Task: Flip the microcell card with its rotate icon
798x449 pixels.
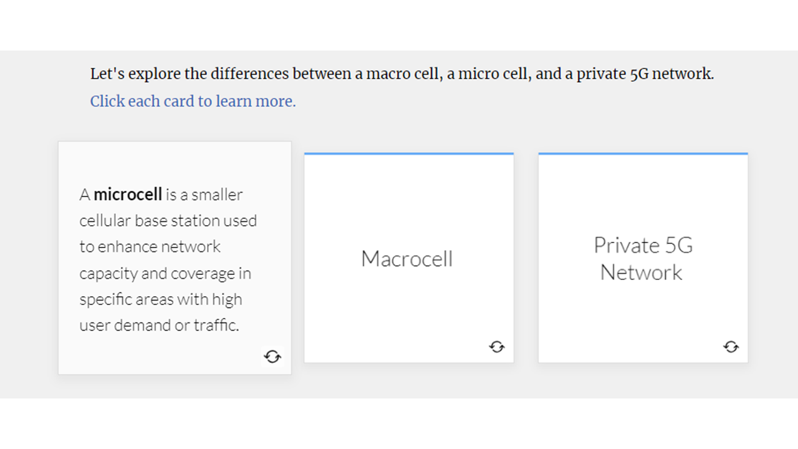Action: coord(272,357)
